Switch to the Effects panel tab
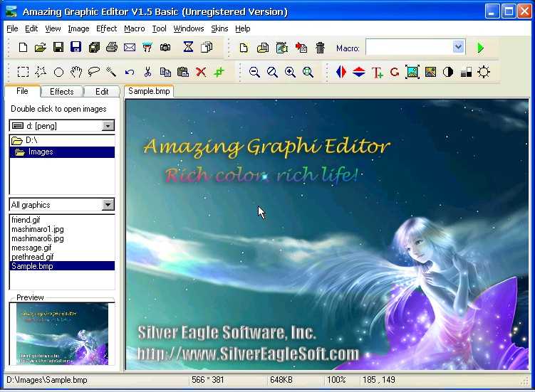Image resolution: width=535 pixels, height=392 pixels. 61,91
